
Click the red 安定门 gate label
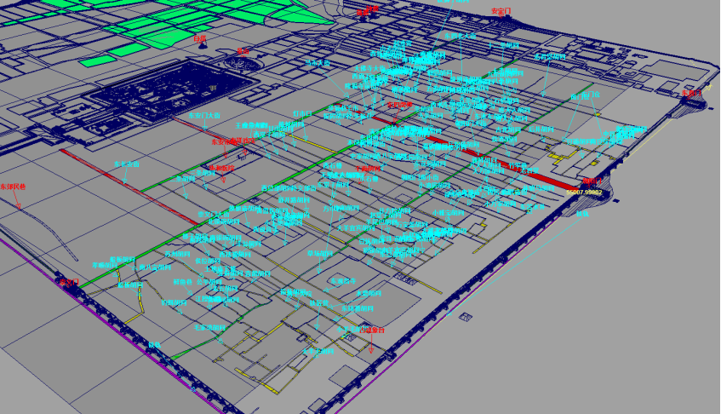[x=502, y=11]
